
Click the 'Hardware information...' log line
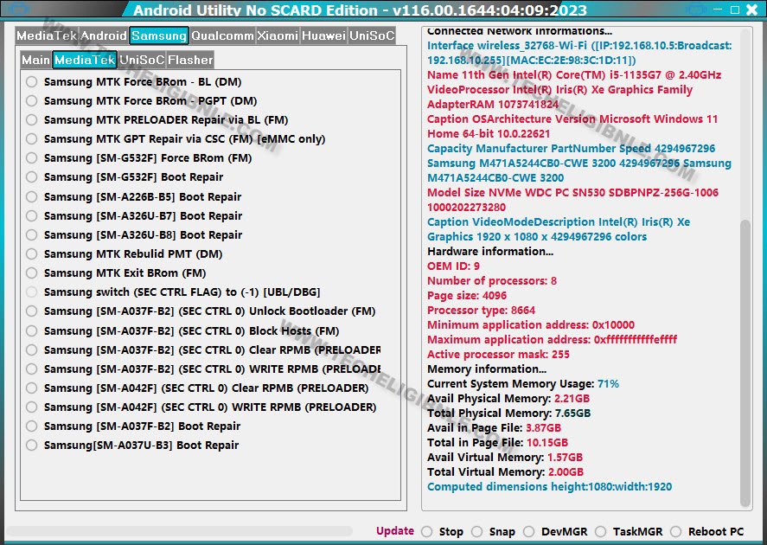click(490, 252)
